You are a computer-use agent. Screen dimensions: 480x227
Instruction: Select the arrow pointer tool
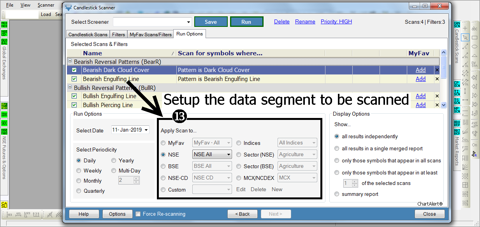465,37
